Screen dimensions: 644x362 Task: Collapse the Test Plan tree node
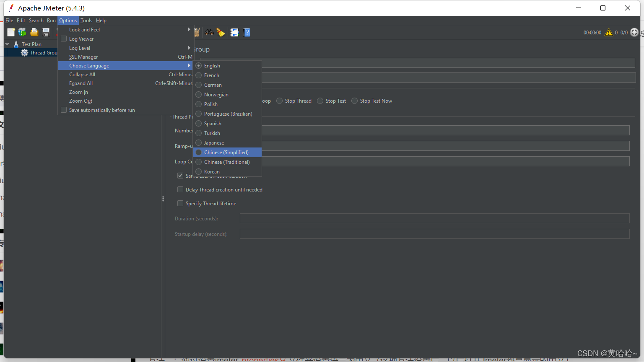click(7, 44)
